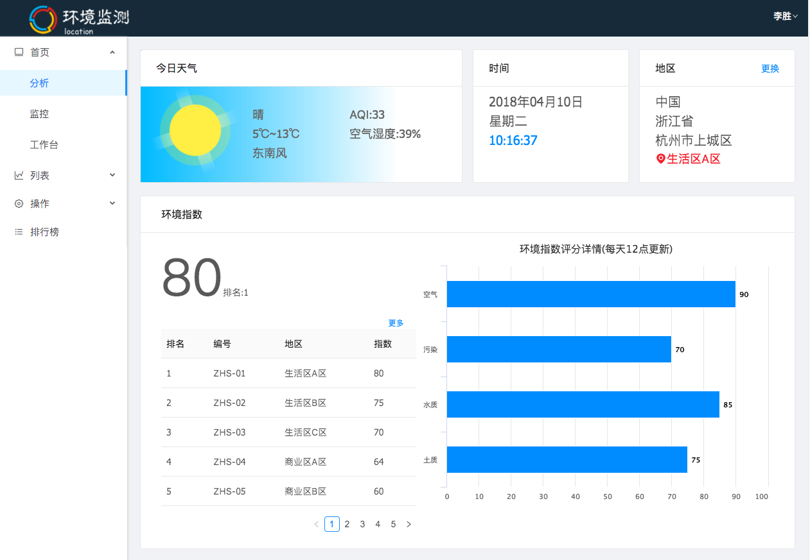
Task: Select page 1 in pagination
Action: [x=331, y=524]
